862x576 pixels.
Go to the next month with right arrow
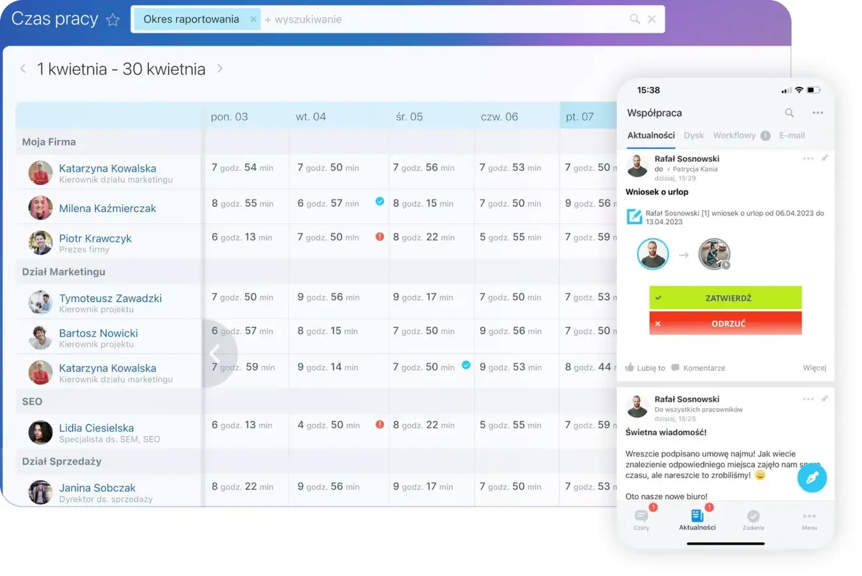[219, 68]
